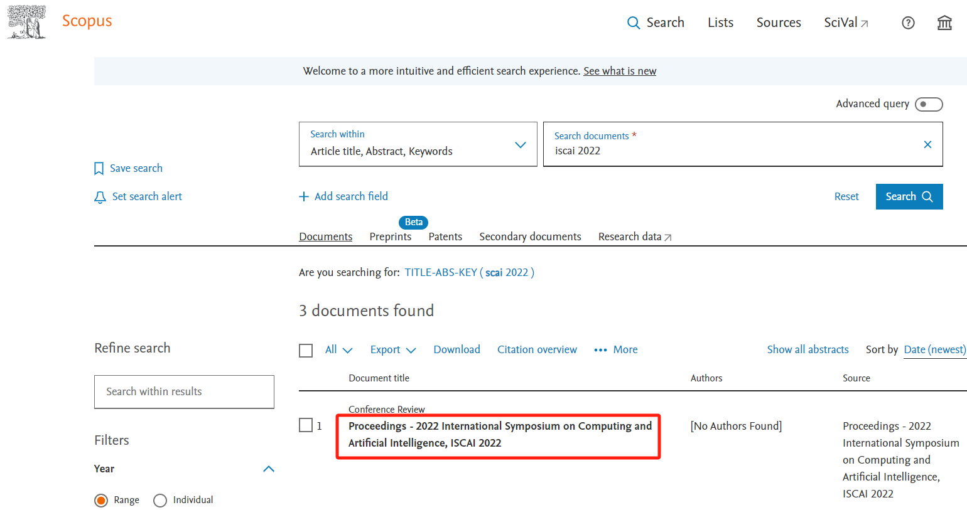Click the Search within results field

click(184, 391)
